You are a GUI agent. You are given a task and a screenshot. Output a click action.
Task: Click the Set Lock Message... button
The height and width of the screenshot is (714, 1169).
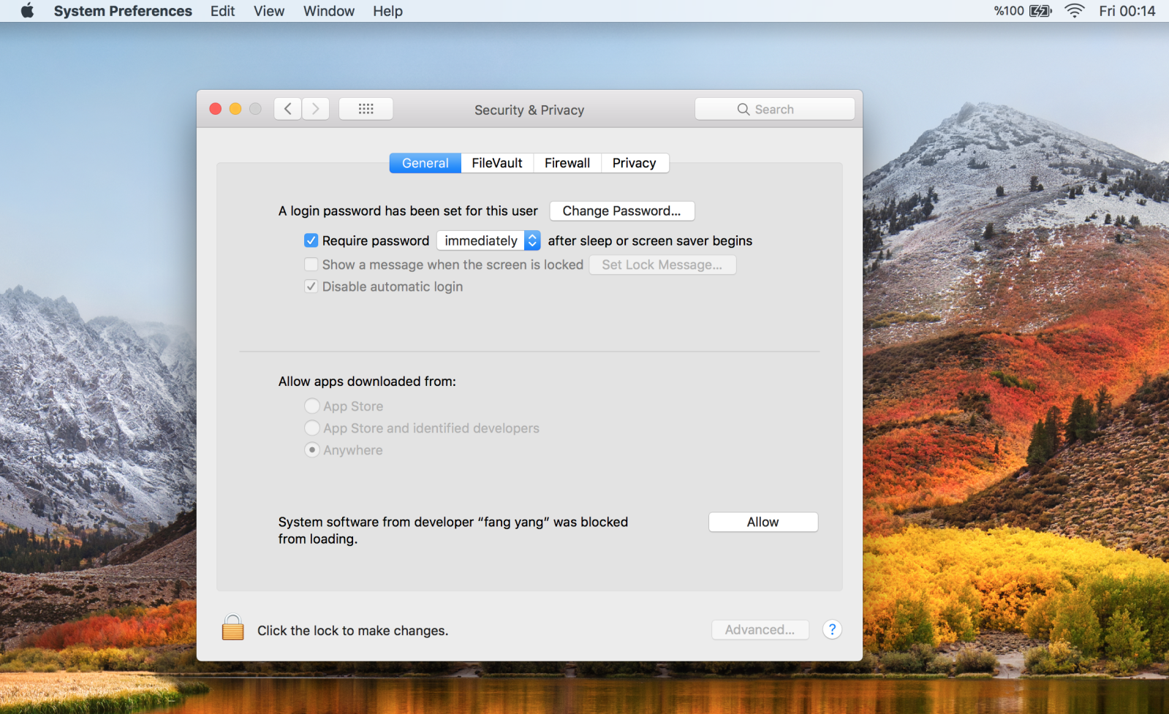click(662, 265)
